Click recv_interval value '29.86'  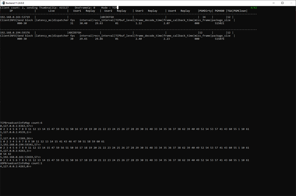(99, 39)
